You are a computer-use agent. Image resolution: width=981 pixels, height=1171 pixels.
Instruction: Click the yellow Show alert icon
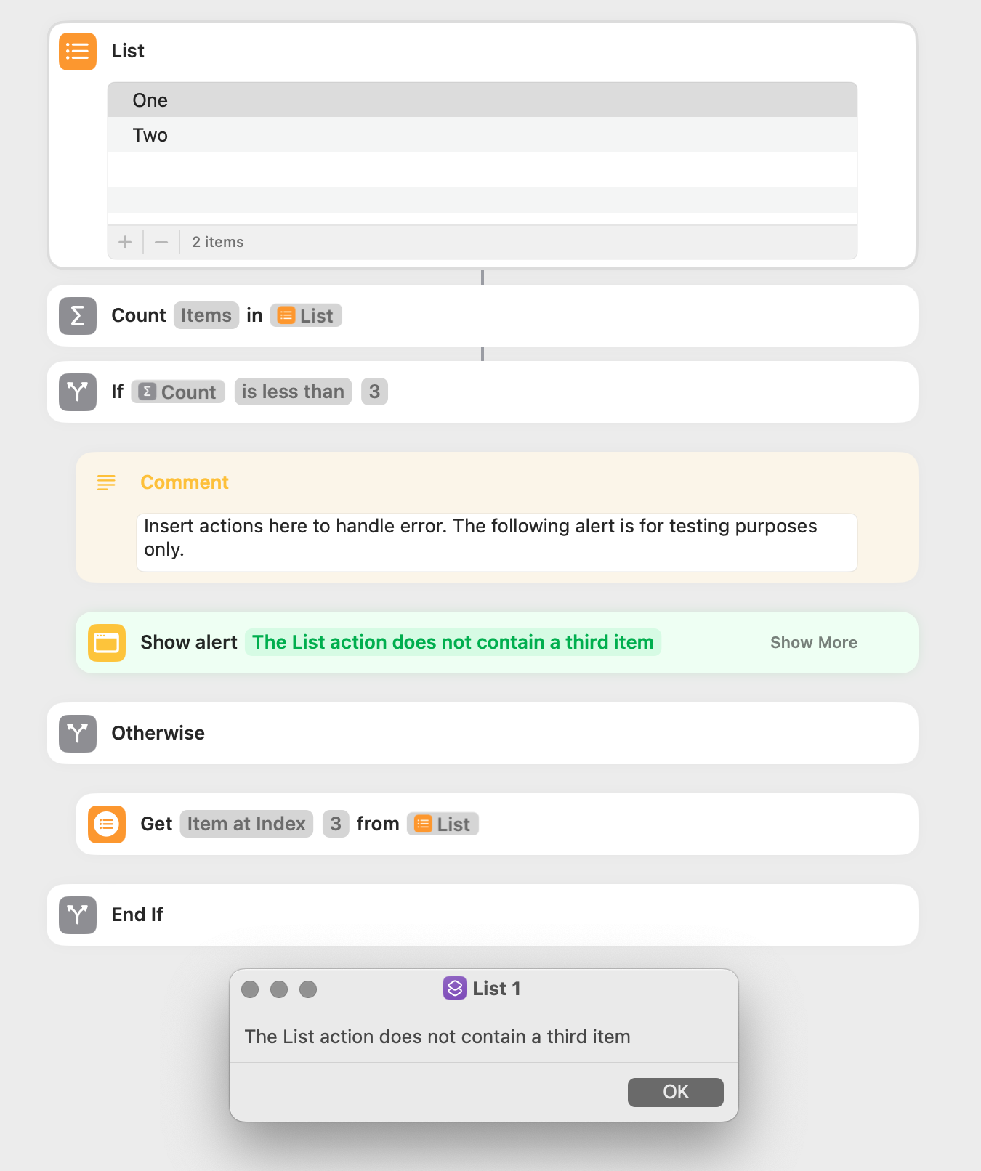[107, 643]
